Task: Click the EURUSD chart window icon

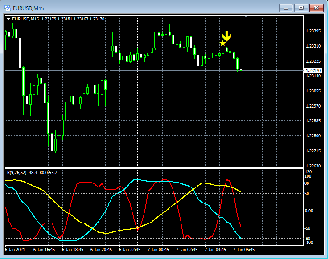Action: click(x=8, y=8)
